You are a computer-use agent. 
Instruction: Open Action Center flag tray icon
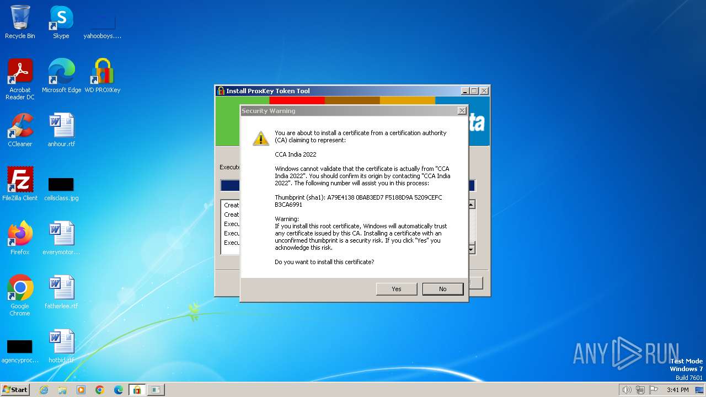[x=654, y=390]
